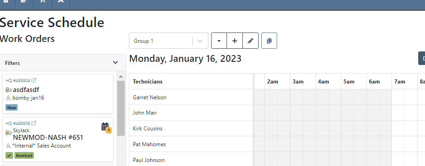Screen dimensions: 425x166
Task: Click the pencil icon to edit group
Action: pos(250,41)
